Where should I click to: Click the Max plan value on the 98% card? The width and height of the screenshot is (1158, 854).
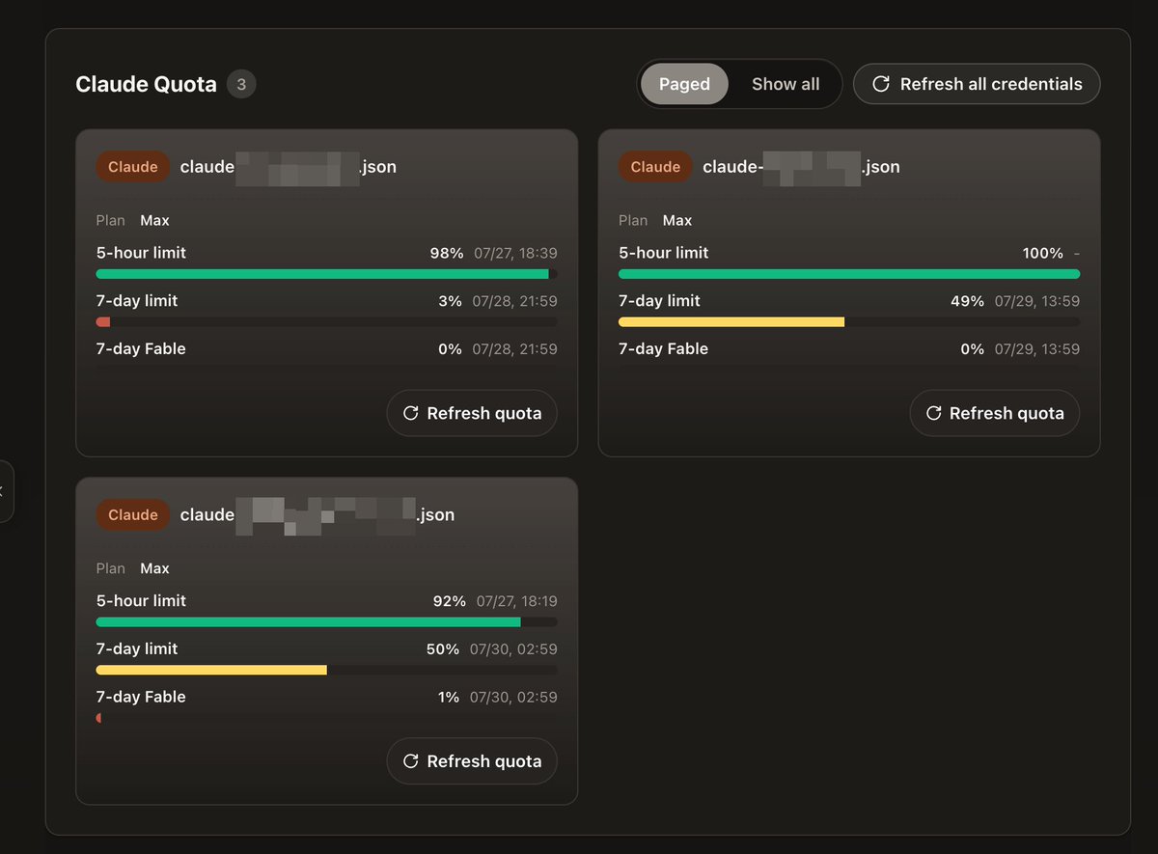coord(154,221)
